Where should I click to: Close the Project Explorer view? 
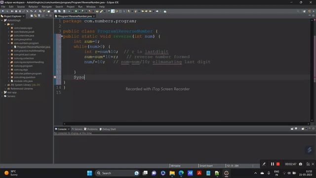click(24, 16)
